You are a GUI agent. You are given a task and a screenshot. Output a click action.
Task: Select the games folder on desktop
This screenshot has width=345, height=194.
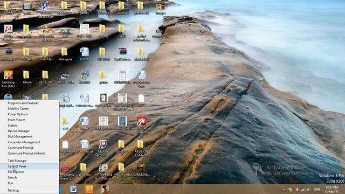[x=84, y=8]
